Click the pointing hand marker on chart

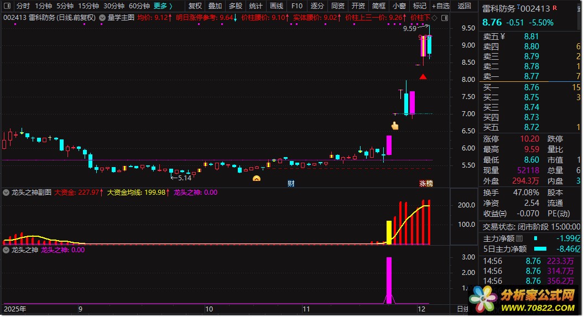tap(395, 126)
